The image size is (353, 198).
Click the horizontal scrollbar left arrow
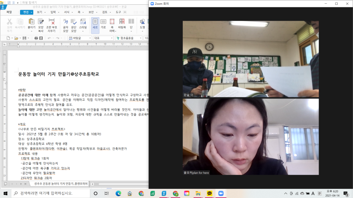pyautogui.click(x=92, y=184)
